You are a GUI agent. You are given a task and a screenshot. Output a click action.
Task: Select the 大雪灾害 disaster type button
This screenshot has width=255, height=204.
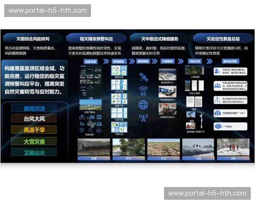(34, 142)
